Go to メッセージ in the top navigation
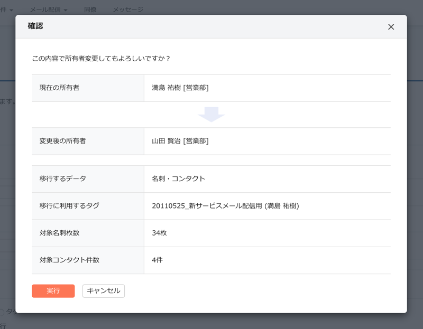 [x=128, y=10]
